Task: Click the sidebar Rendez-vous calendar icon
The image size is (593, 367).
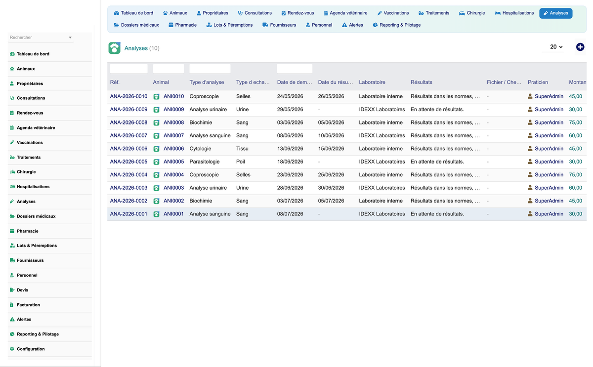Action: pos(12,113)
